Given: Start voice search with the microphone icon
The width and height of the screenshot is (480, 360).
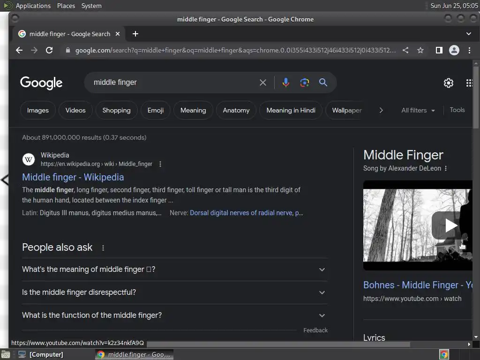Looking at the screenshot, I should pyautogui.click(x=285, y=82).
